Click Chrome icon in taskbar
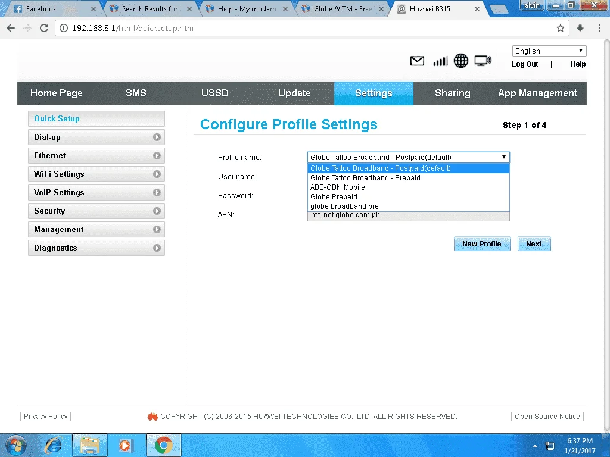This screenshot has width=610, height=457. pos(163,445)
